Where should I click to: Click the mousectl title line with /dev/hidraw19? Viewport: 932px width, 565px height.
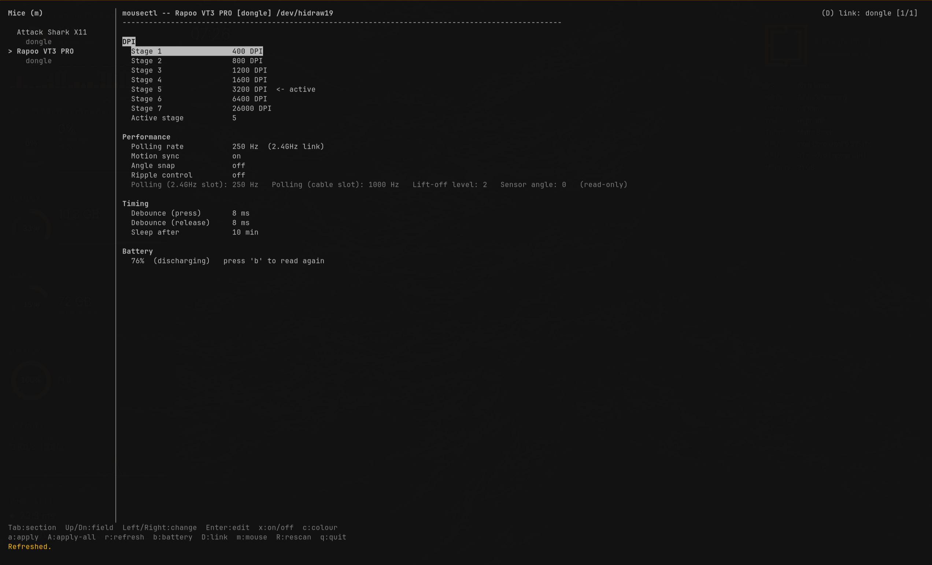[228, 13]
